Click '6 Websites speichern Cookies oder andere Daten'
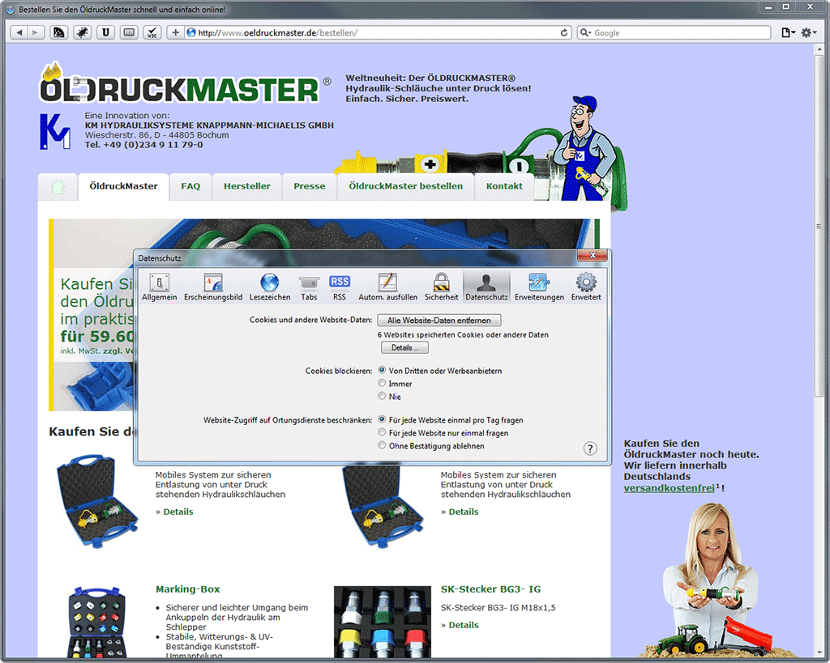Image resolution: width=830 pixels, height=663 pixels. [463, 334]
